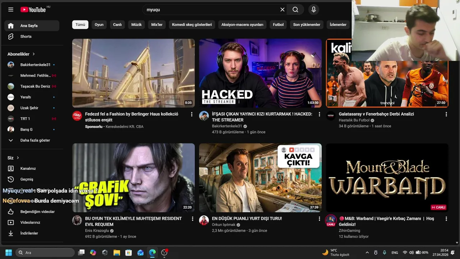
Task: Play Resident Evil Requiem GRAFİK ŞOV thumbnail
Action: coord(133,178)
